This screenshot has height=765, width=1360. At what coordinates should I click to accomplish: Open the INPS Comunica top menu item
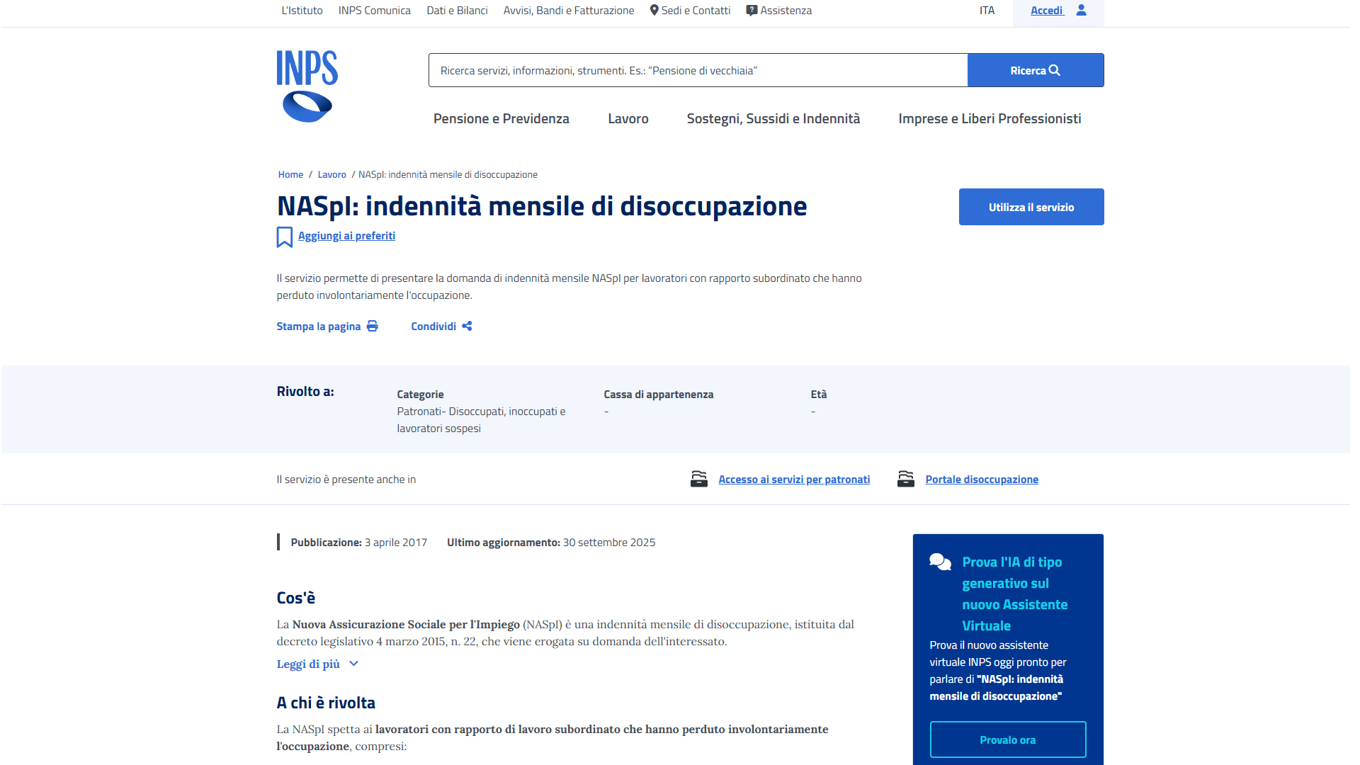[375, 11]
